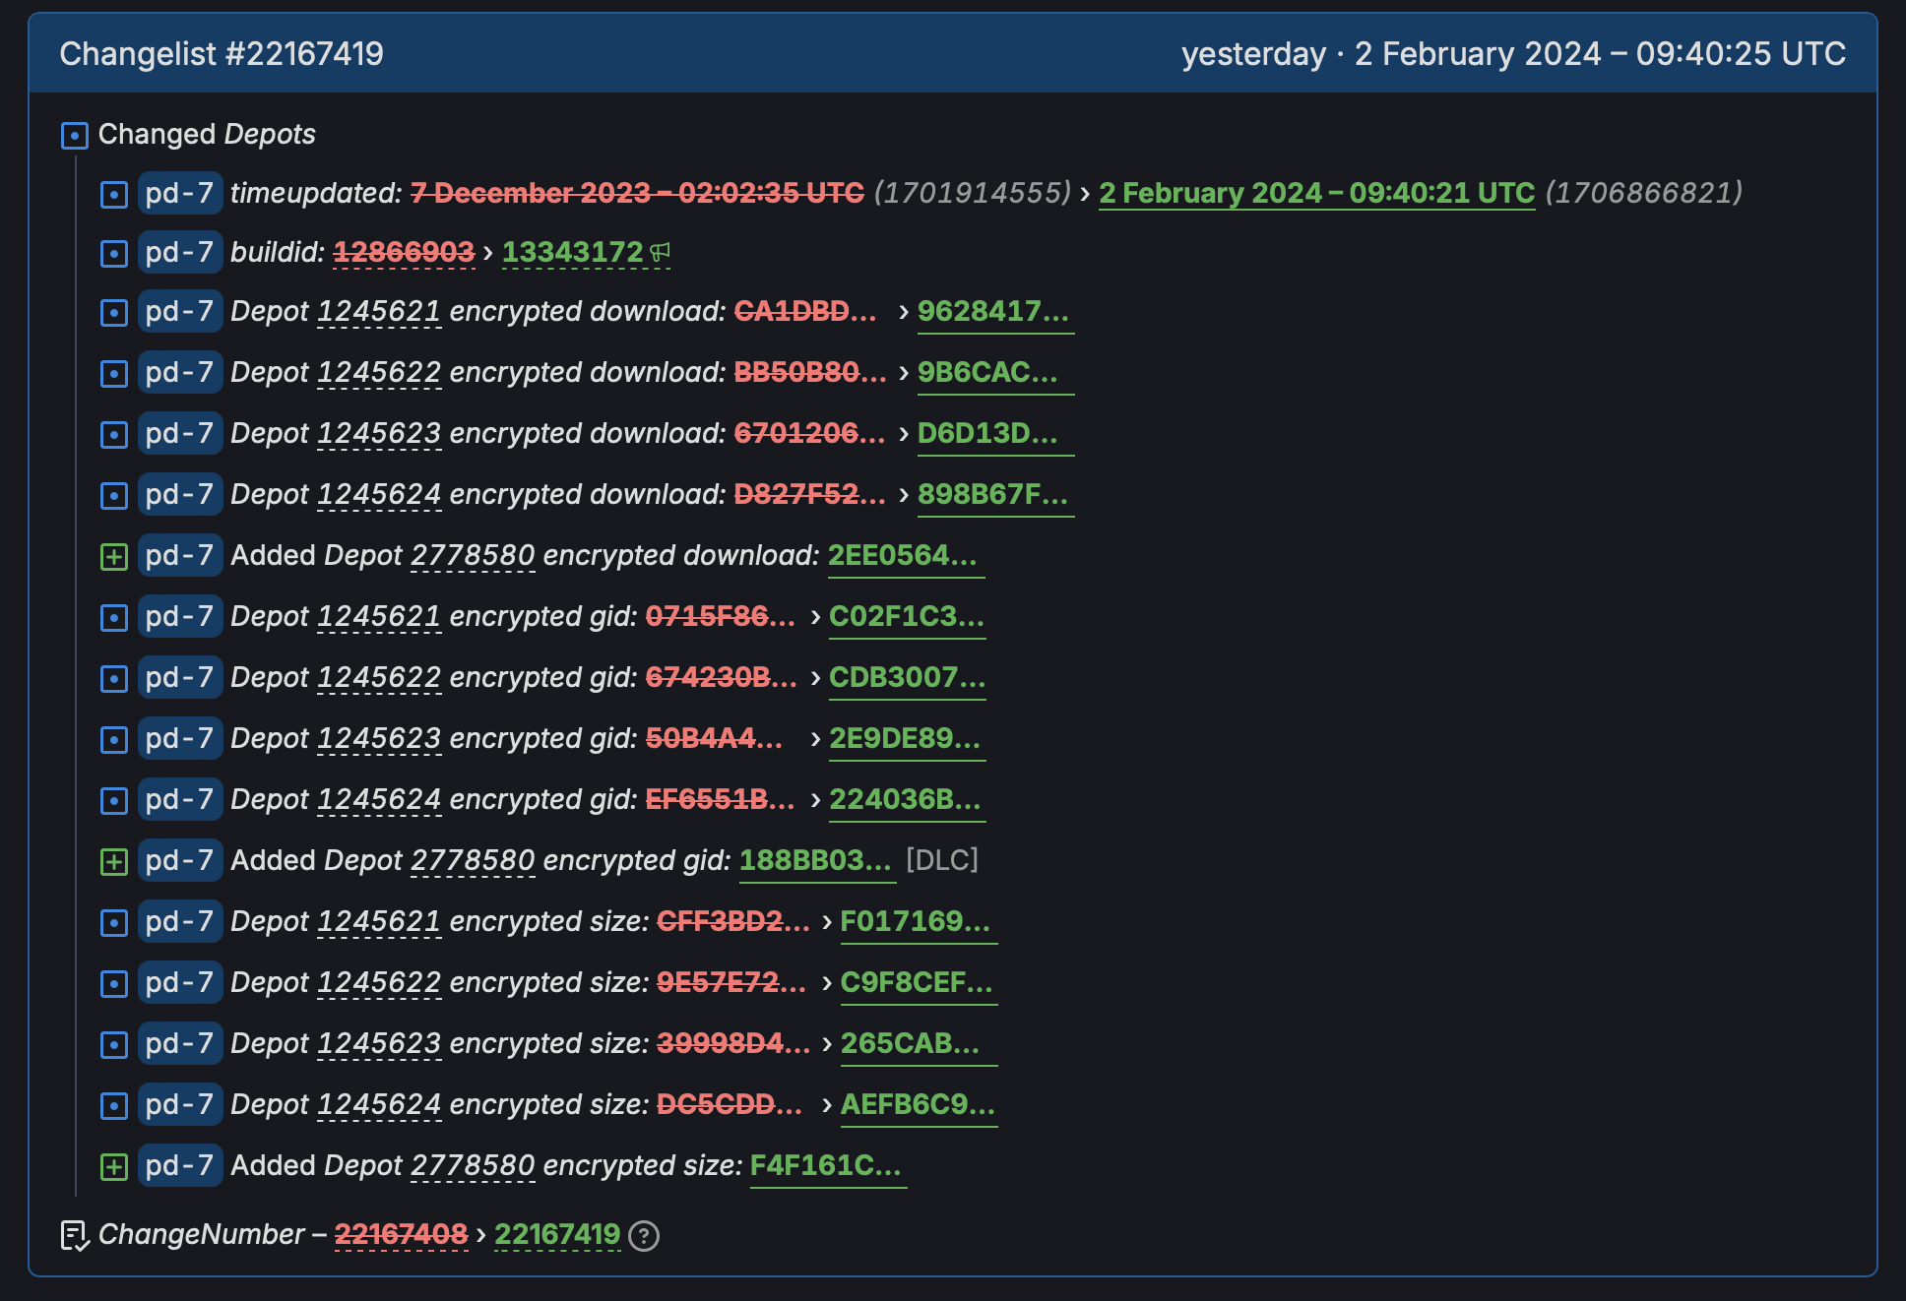
Task: Click previous change number 22167408
Action: click(401, 1234)
